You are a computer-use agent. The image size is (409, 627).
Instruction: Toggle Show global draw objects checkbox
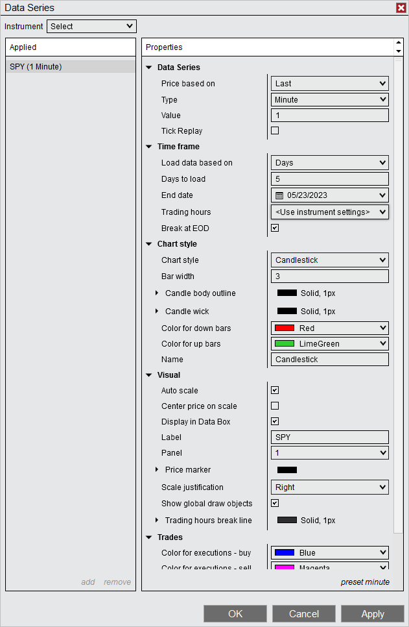tap(275, 503)
